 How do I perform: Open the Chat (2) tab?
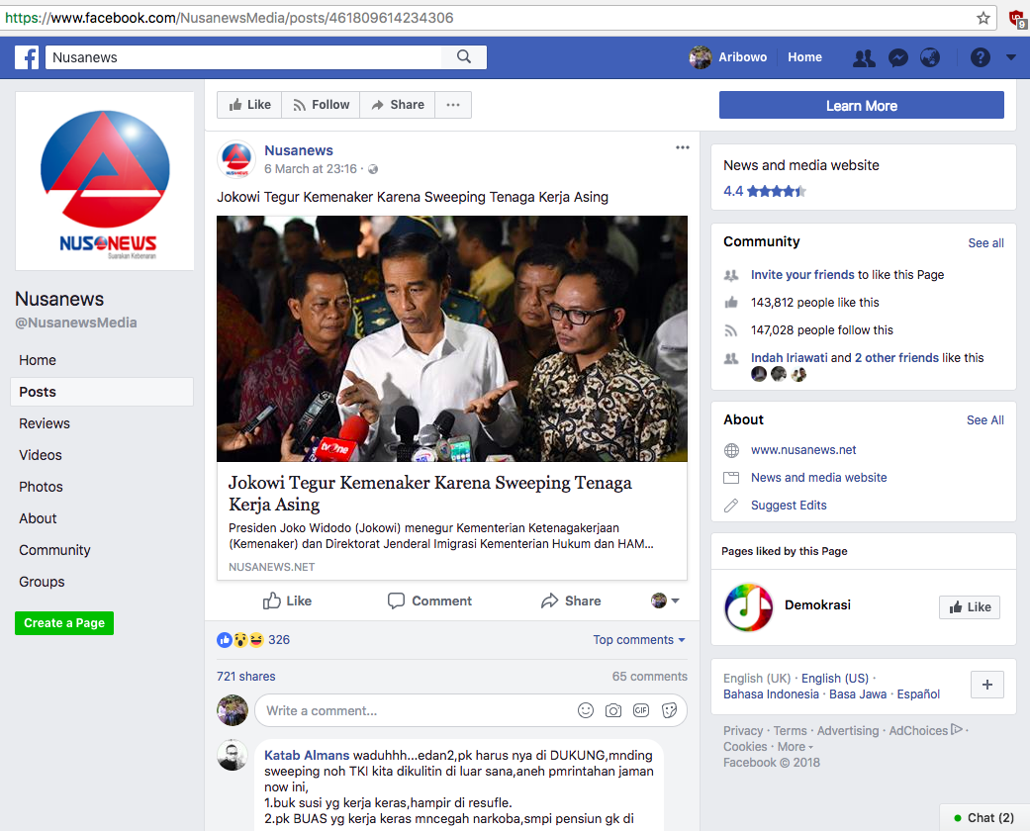tap(984, 817)
